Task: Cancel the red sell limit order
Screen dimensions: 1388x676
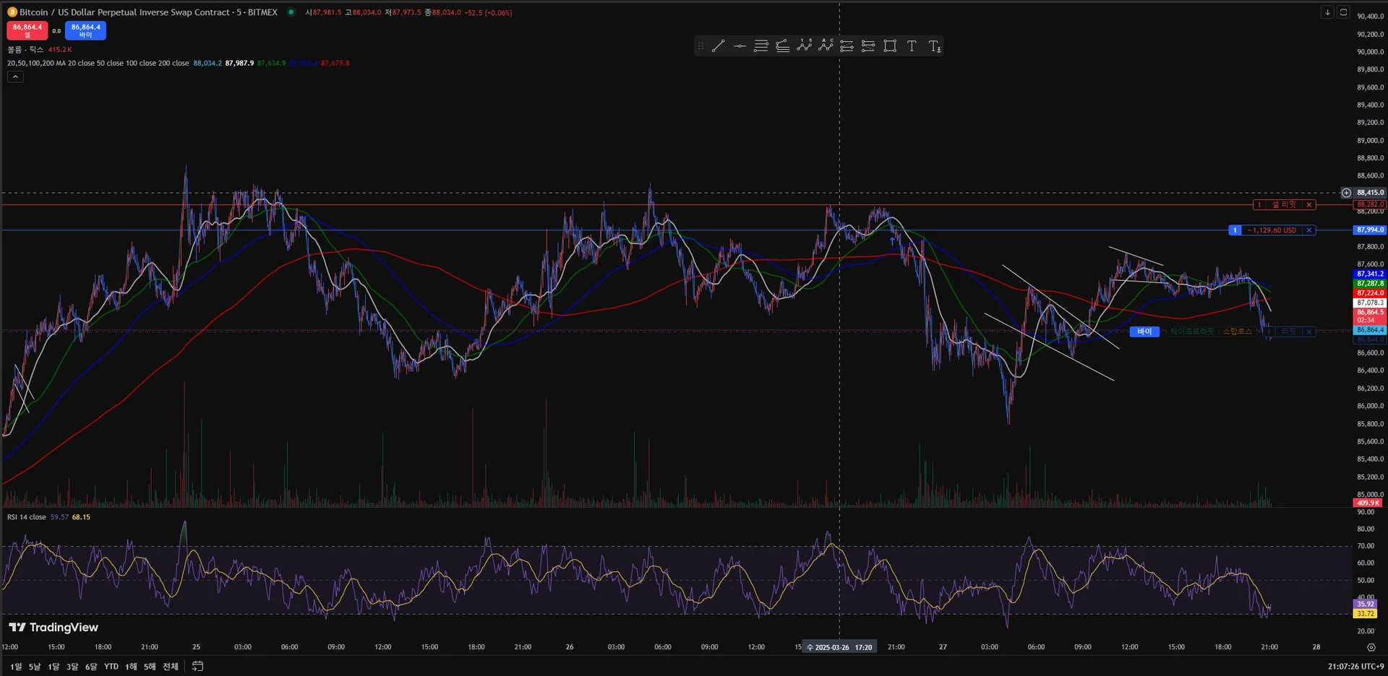Action: 1308,205
